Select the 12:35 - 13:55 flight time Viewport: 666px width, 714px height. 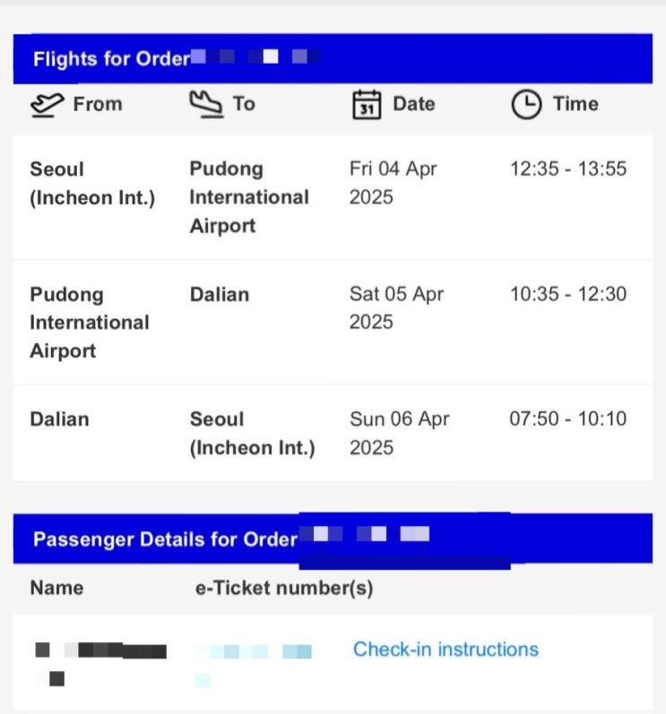567,169
